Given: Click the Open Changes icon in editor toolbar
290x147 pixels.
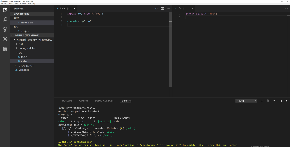Looking at the screenshot, I should (x=156, y=8).
